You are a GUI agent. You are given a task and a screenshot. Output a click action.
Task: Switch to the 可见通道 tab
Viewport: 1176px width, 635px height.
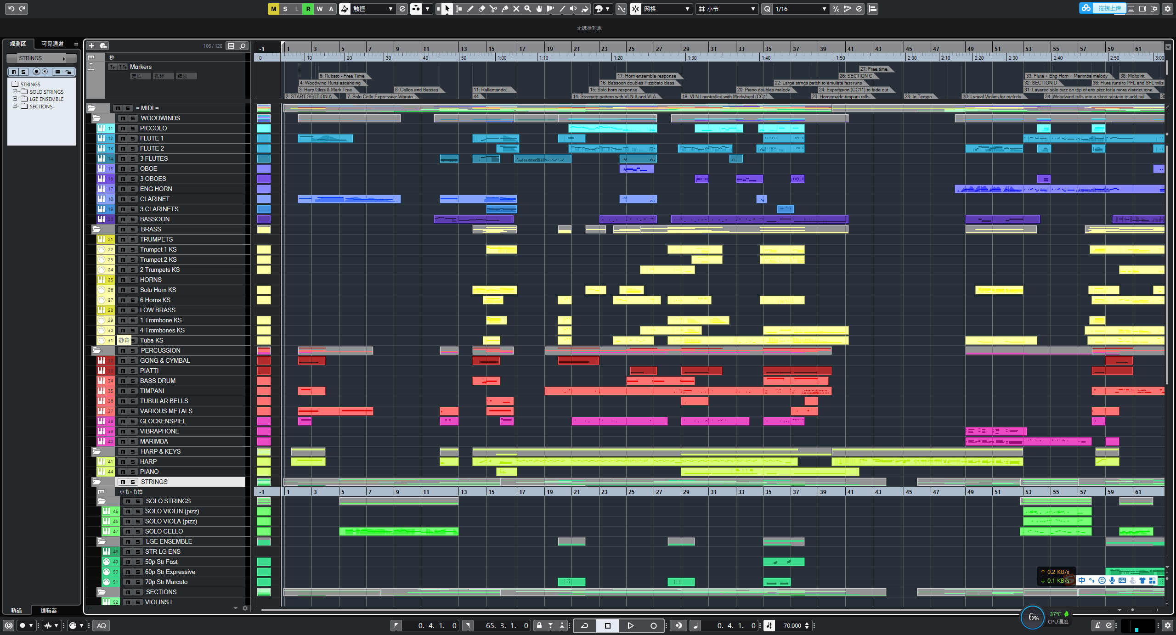tap(52, 44)
